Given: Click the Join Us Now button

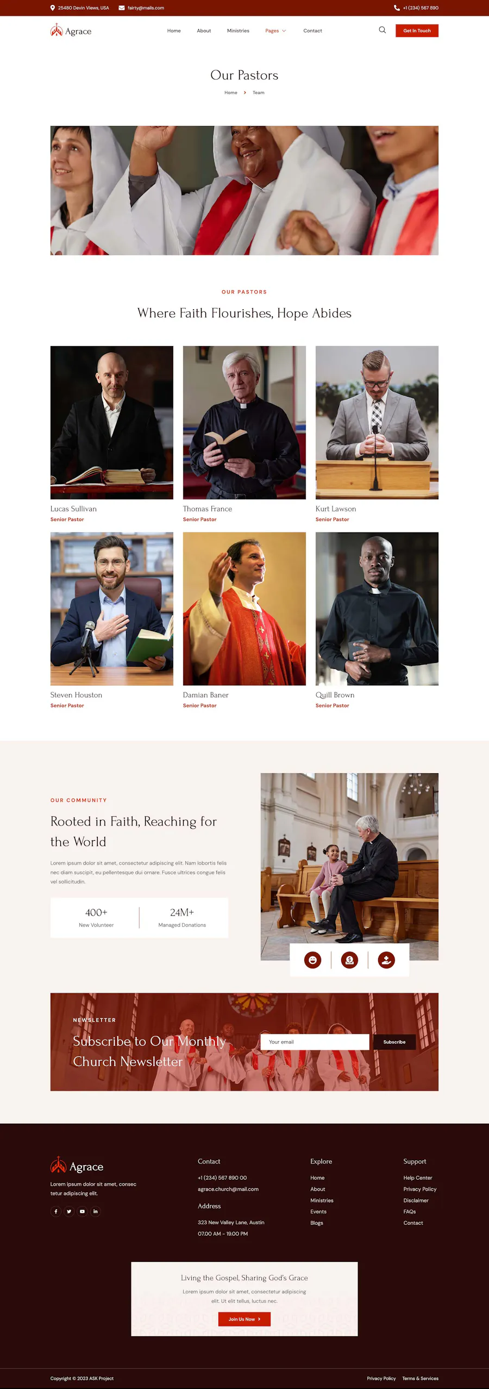Looking at the screenshot, I should 244,1319.
